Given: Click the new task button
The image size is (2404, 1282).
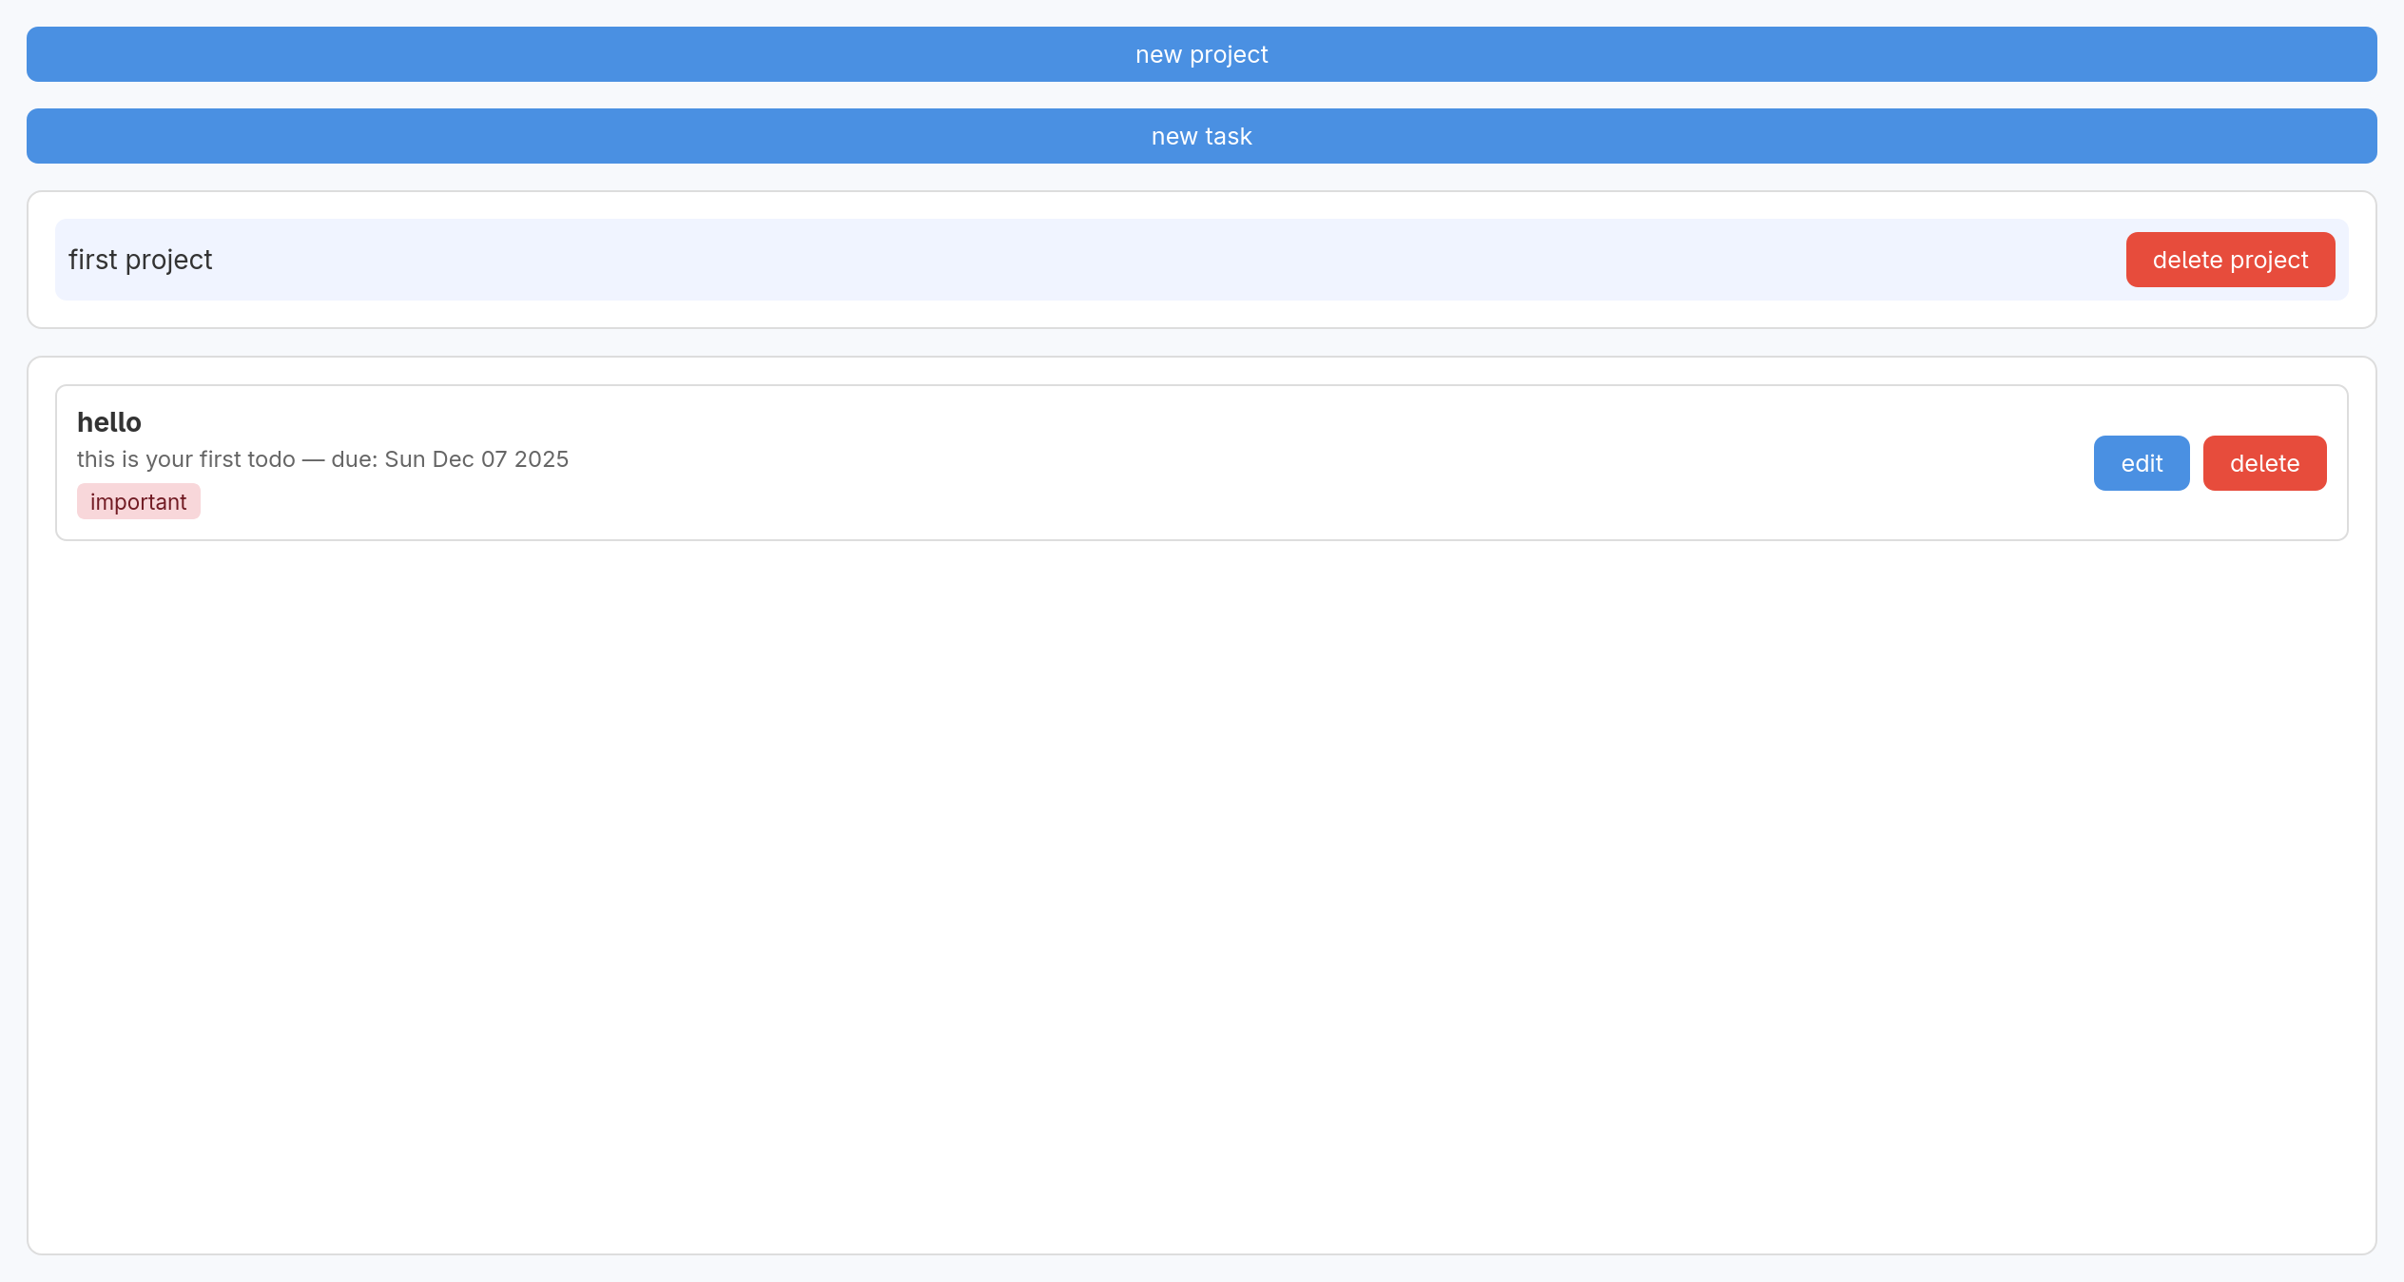Looking at the screenshot, I should click(1201, 136).
